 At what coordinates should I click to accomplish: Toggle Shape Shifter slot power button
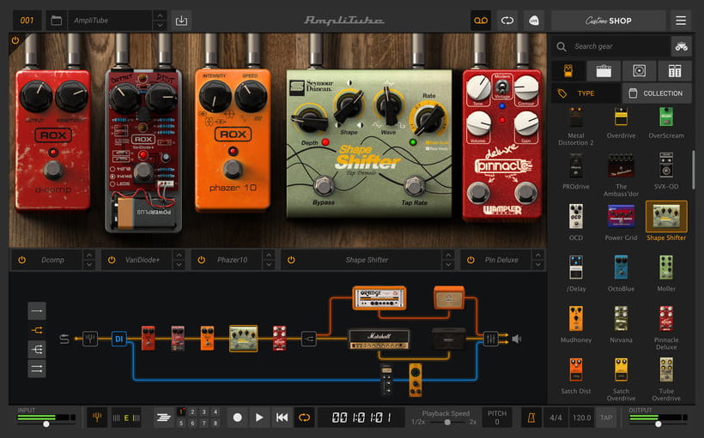[291, 260]
